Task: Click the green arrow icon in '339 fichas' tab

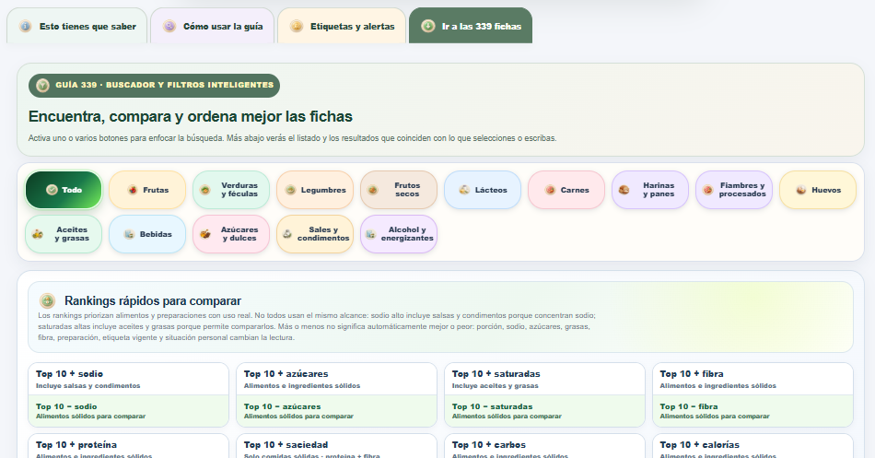Action: [x=428, y=26]
